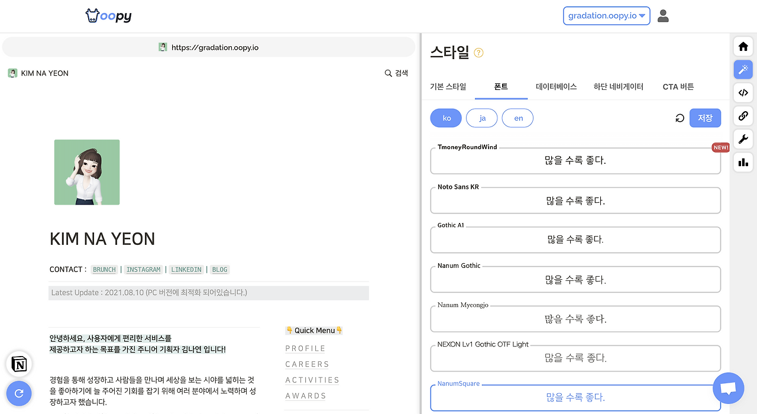Select the ja language toggle
This screenshot has width=757, height=414.
[481, 118]
